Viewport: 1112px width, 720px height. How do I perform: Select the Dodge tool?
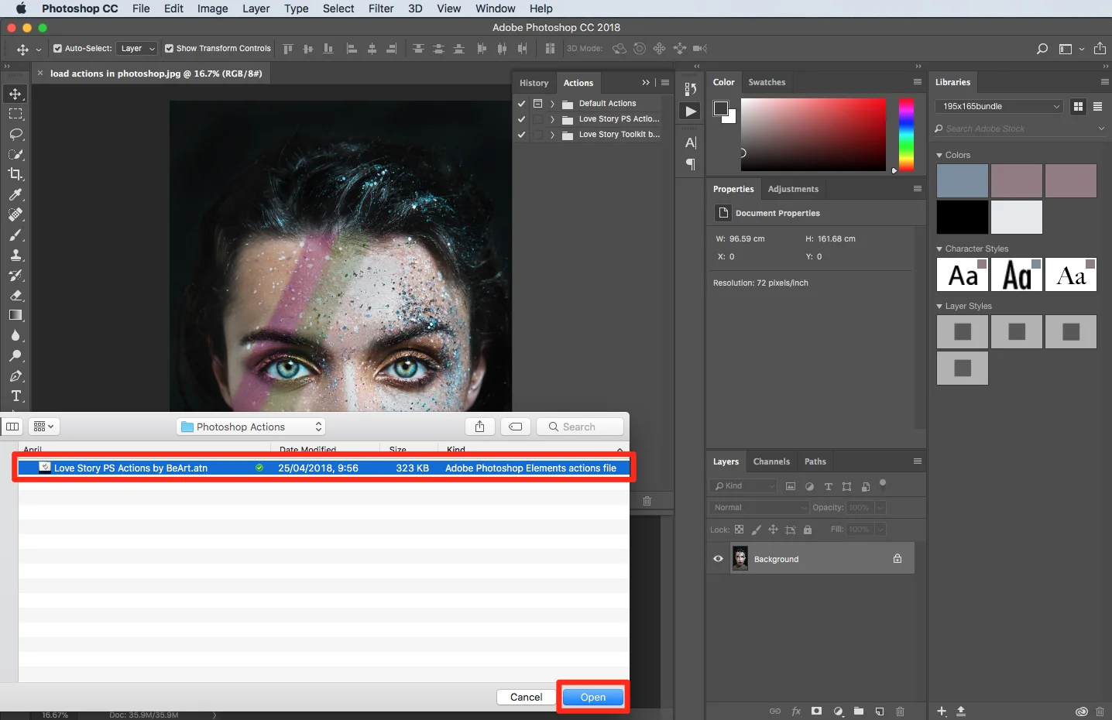tap(15, 355)
